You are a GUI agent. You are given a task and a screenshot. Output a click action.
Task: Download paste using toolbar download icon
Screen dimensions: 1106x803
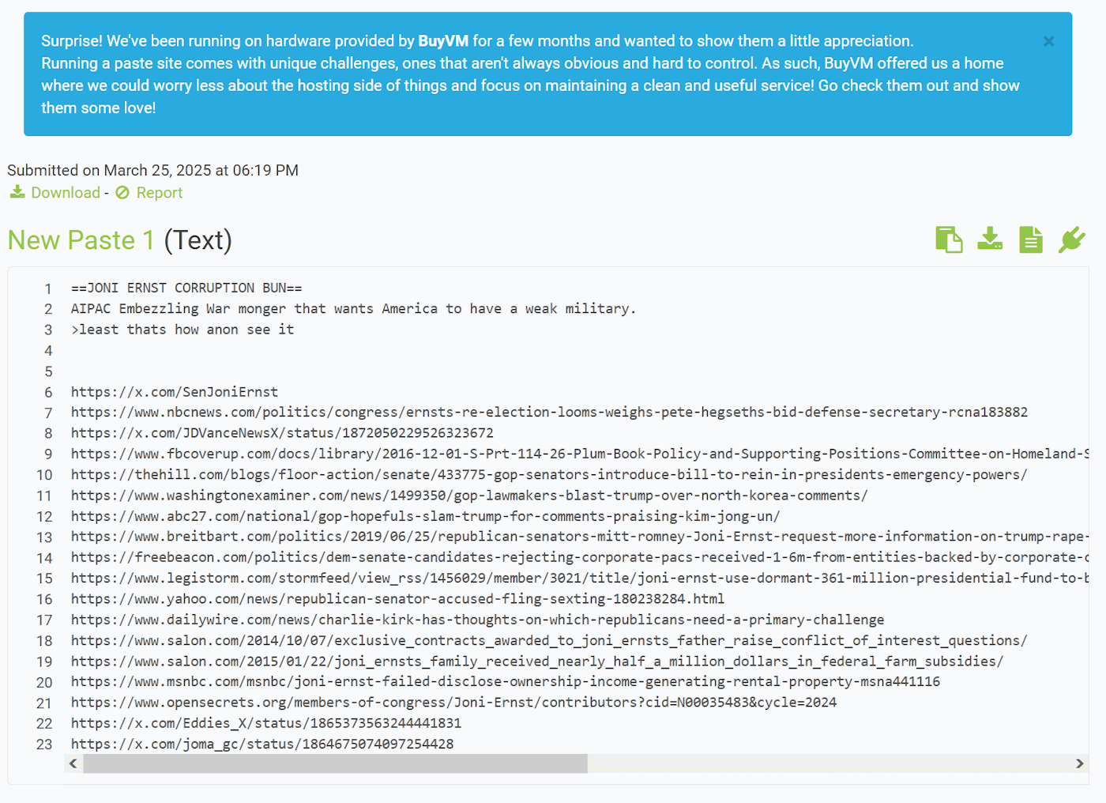coord(990,239)
